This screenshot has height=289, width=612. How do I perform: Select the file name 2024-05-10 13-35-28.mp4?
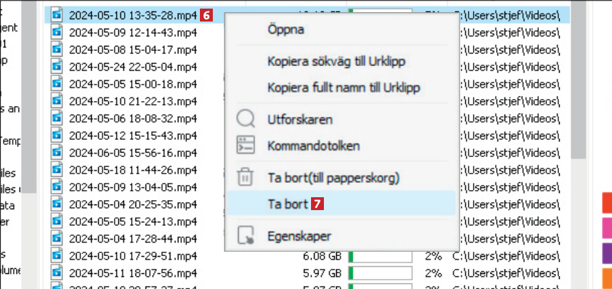(133, 15)
